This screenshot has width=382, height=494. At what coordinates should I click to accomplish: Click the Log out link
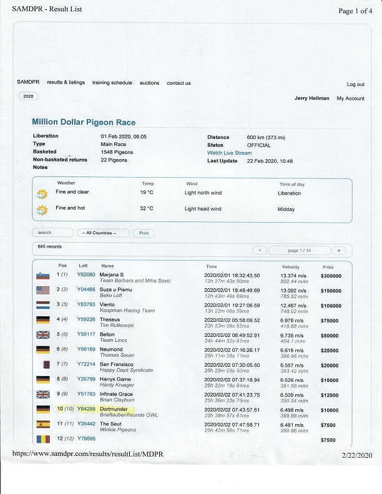[355, 84]
